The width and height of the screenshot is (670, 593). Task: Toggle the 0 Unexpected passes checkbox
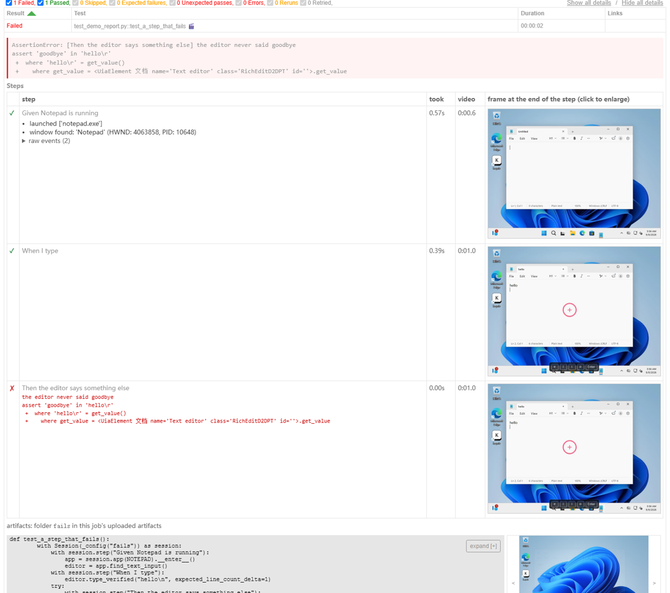(172, 3)
